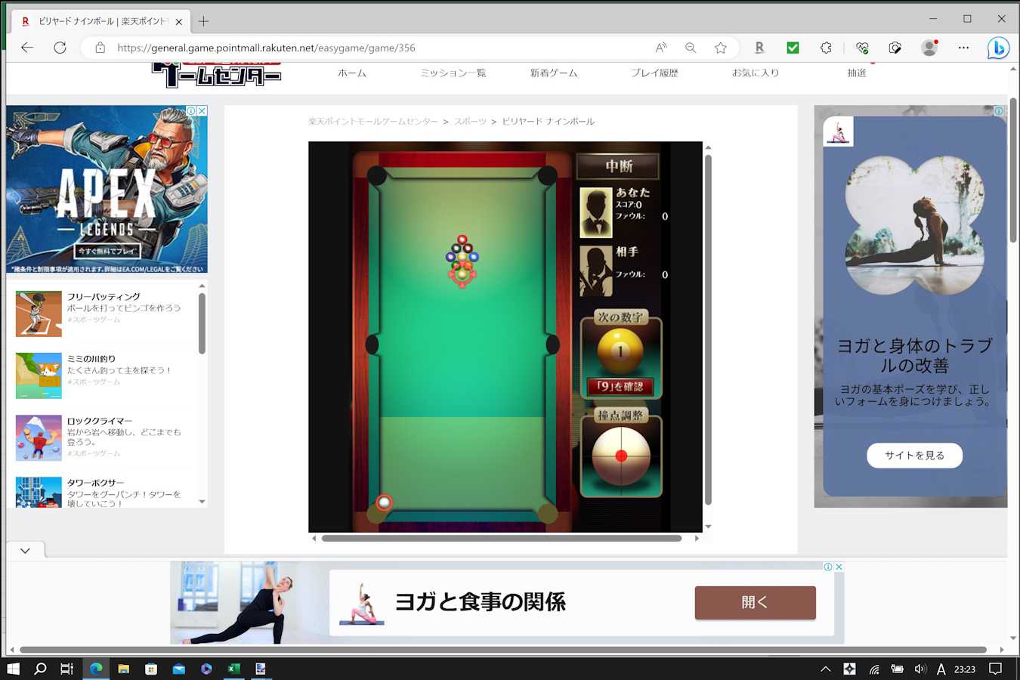Click the white cue ball on the table
Image resolution: width=1020 pixels, height=680 pixels.
[x=384, y=502]
